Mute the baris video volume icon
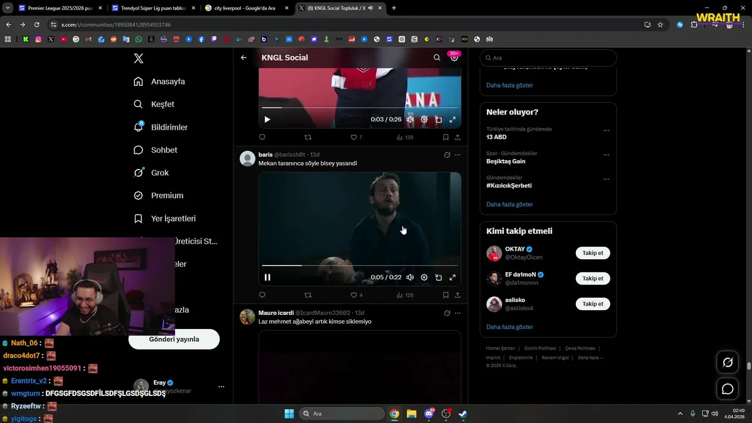The image size is (752, 423). tap(410, 277)
